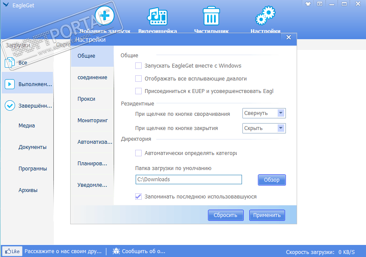
Task: Click the Обзор browse button
Action: point(272,180)
